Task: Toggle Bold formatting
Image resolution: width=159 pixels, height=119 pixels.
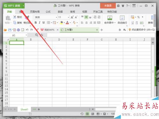Action: [x=36, y=23]
